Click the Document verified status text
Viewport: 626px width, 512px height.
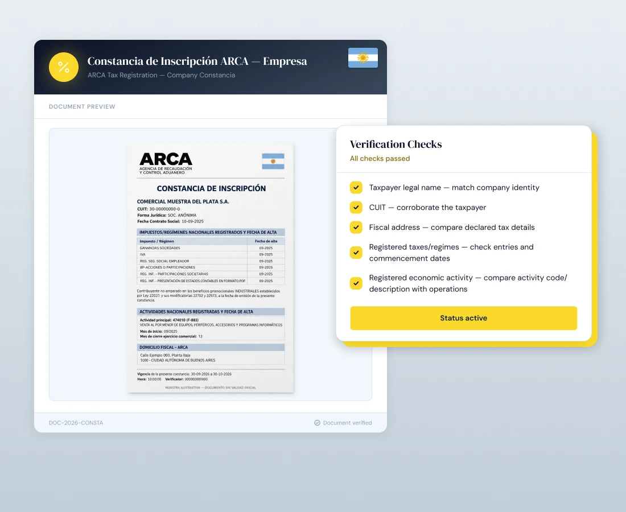(347, 423)
